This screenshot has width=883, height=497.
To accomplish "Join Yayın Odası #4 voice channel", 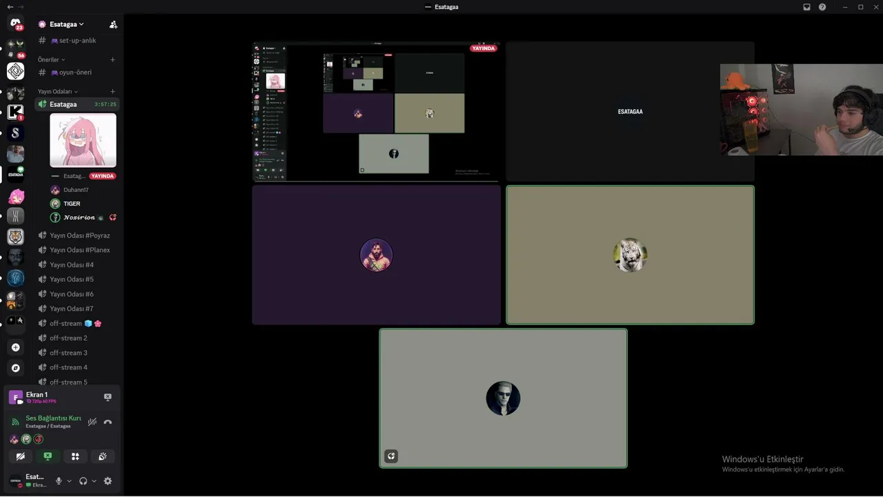I will (x=77, y=264).
